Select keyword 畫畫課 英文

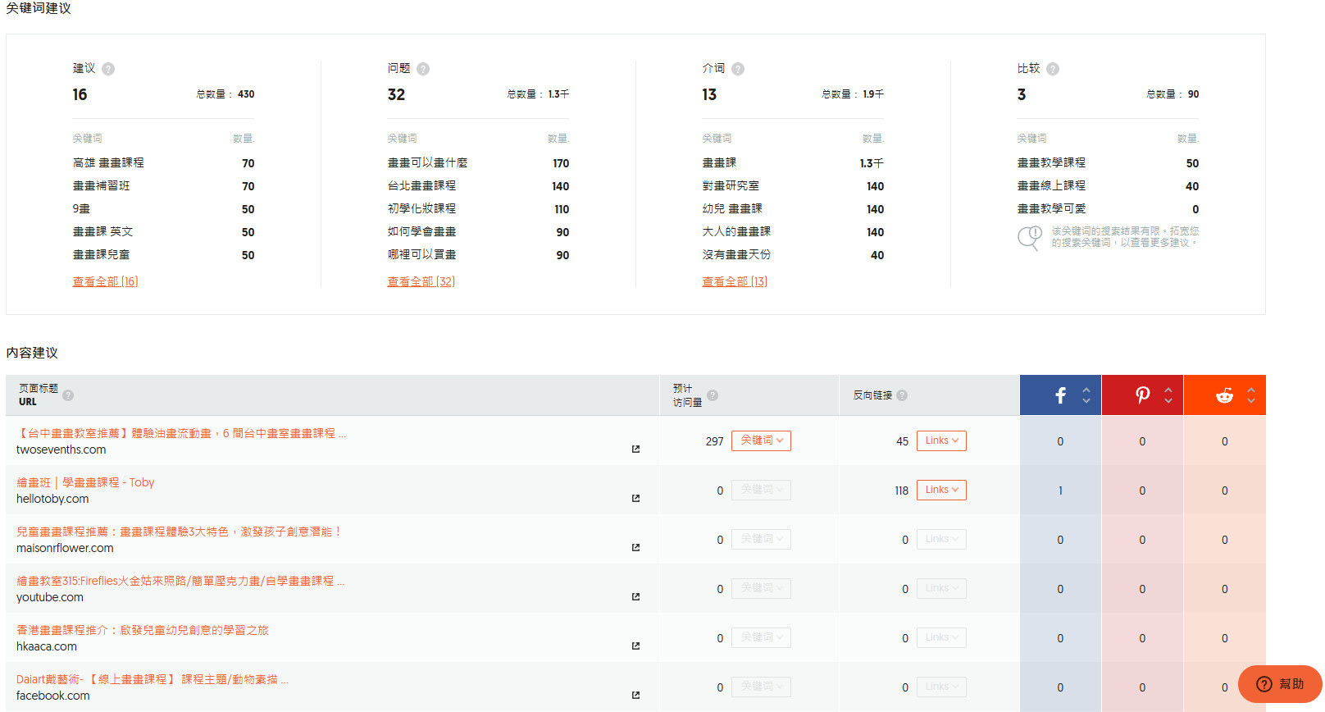coord(102,232)
